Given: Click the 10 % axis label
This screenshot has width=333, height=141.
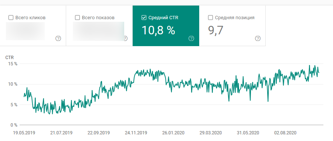Looking at the screenshot, I should coord(13,84).
